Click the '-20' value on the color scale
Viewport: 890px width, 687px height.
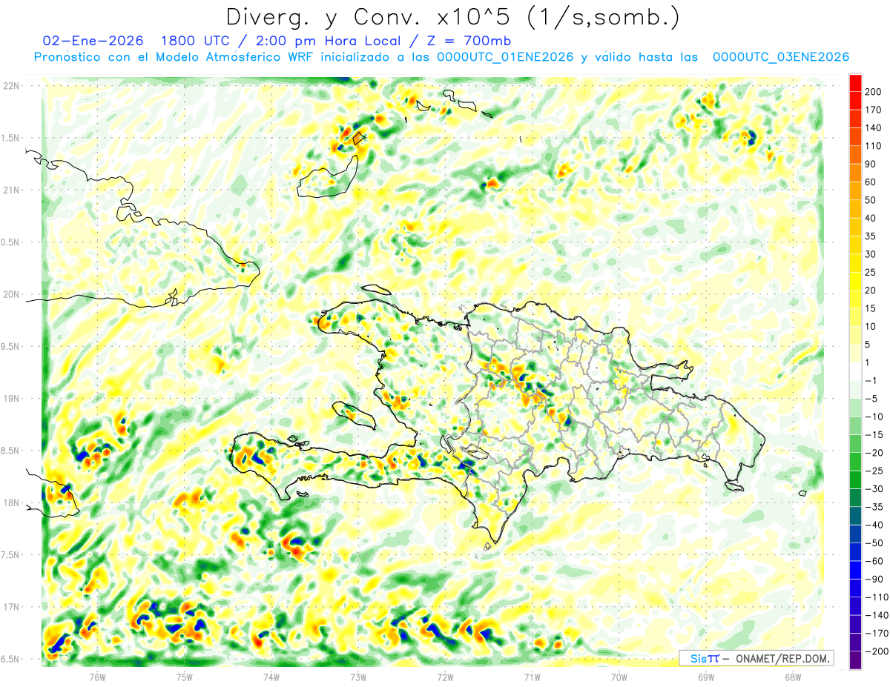click(x=874, y=453)
